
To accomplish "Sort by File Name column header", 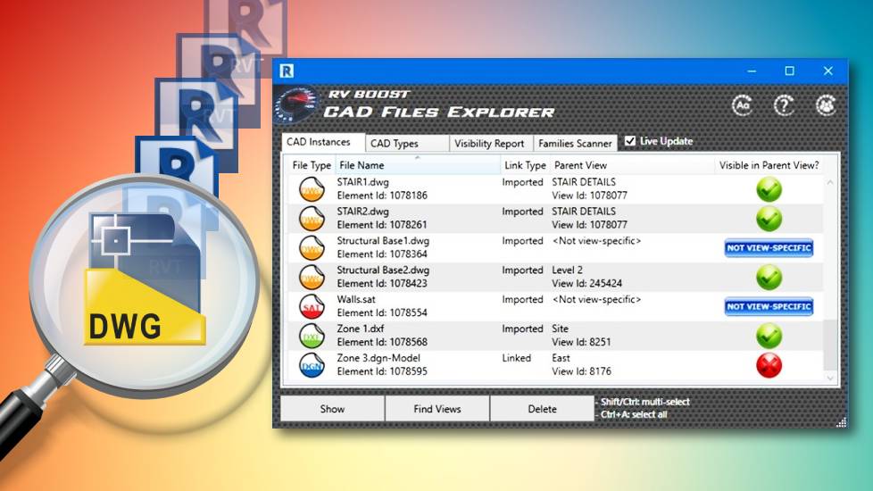I will (418, 165).
